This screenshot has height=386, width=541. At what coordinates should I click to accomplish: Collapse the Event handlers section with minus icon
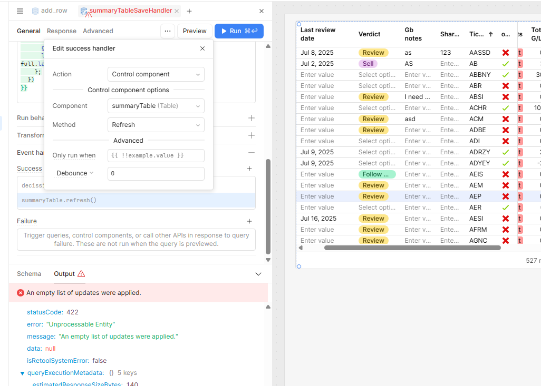pyautogui.click(x=252, y=153)
